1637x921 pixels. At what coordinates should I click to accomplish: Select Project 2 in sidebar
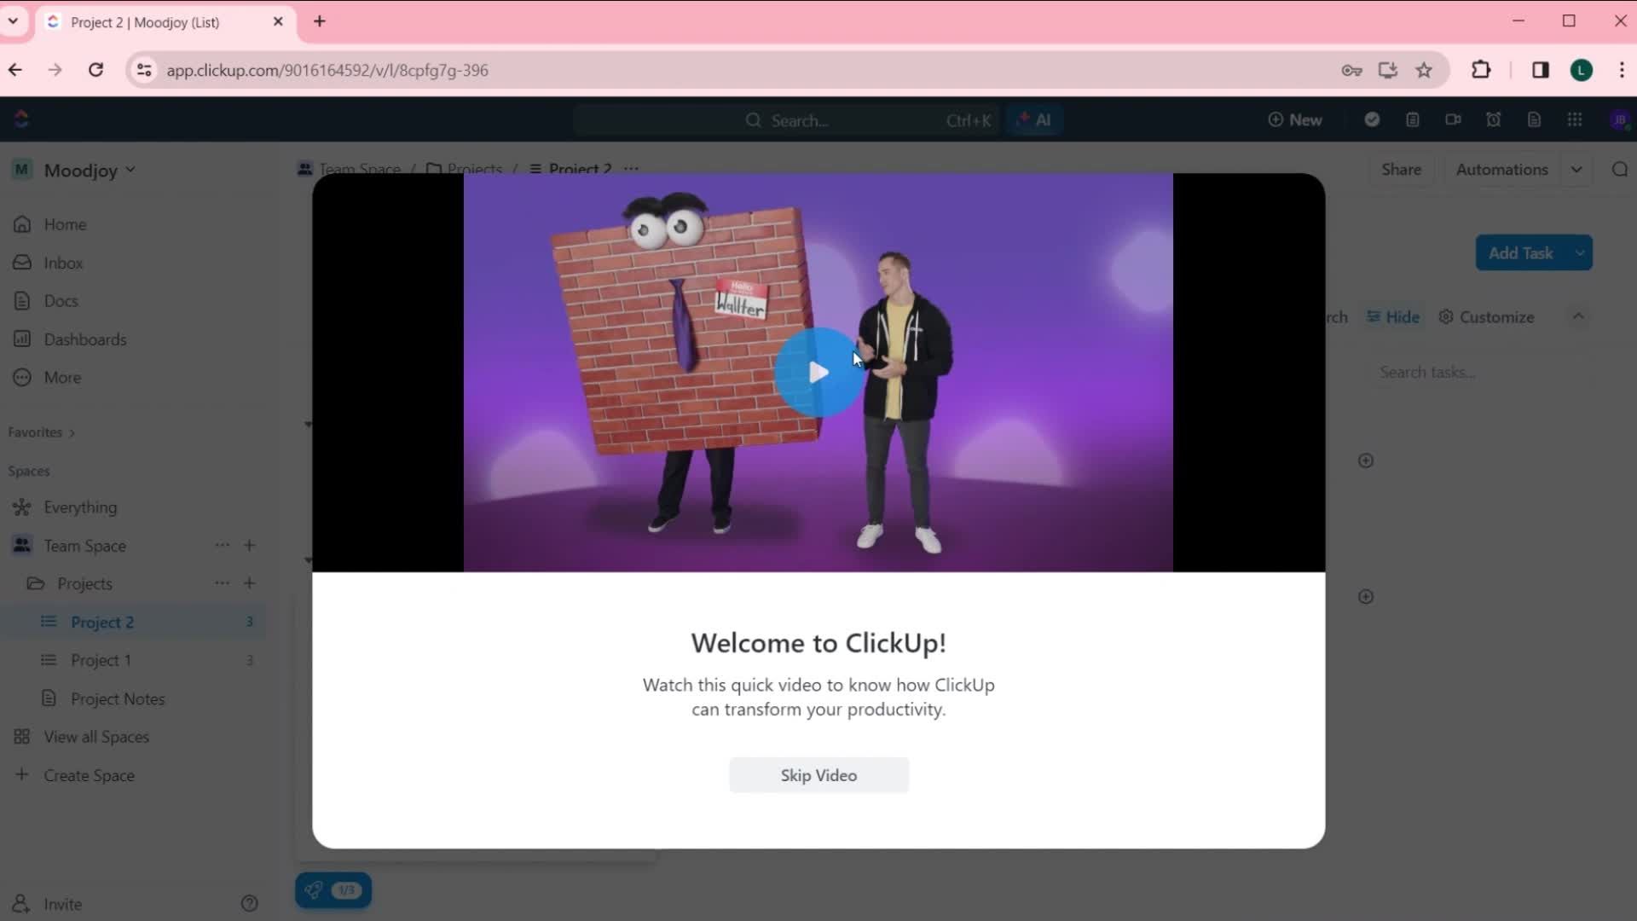coord(102,622)
